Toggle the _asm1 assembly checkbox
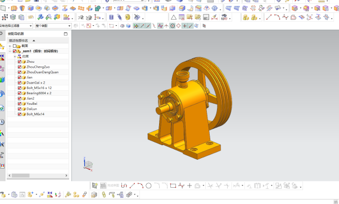 (x=15, y=51)
